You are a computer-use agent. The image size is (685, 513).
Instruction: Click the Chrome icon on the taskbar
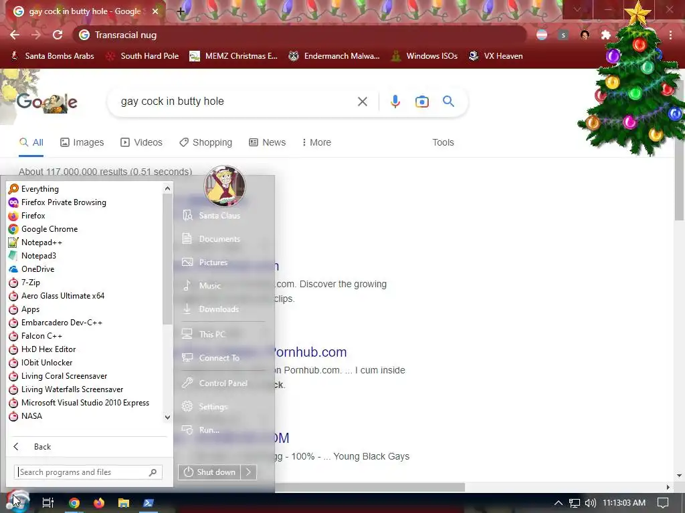[x=74, y=503]
